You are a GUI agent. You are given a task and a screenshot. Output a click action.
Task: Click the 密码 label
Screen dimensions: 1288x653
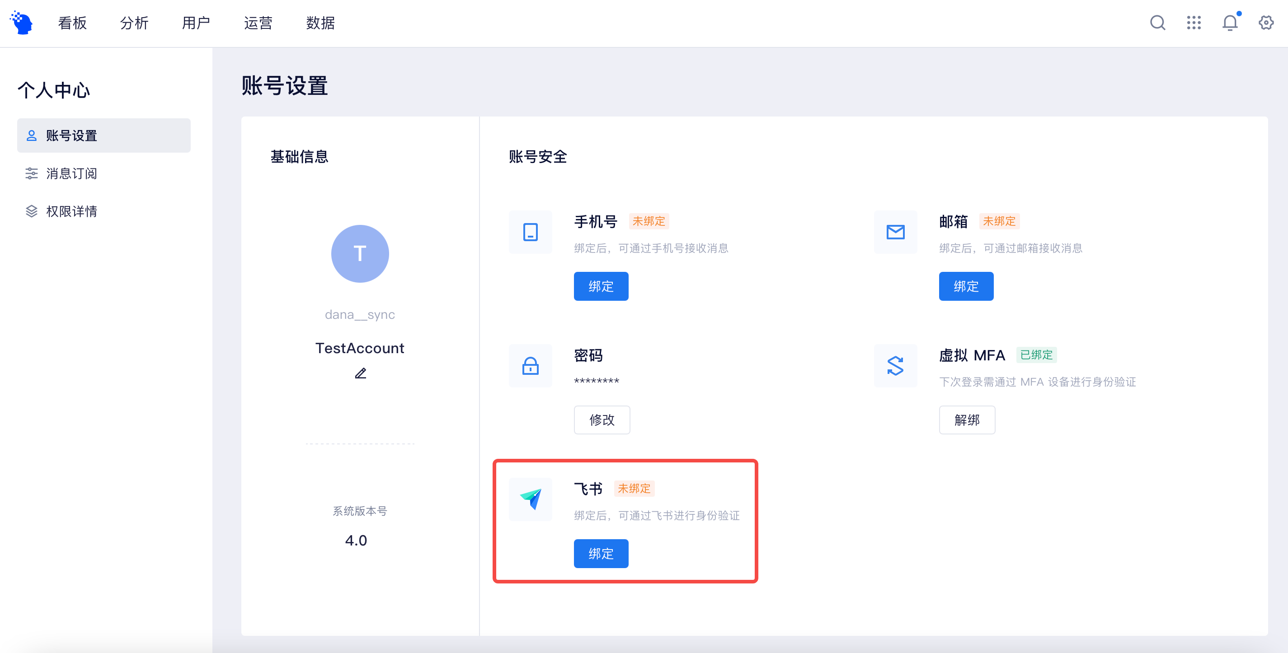(x=588, y=355)
